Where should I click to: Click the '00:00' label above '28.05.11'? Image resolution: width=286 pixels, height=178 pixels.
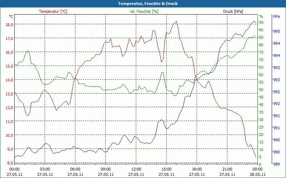tap(258, 169)
